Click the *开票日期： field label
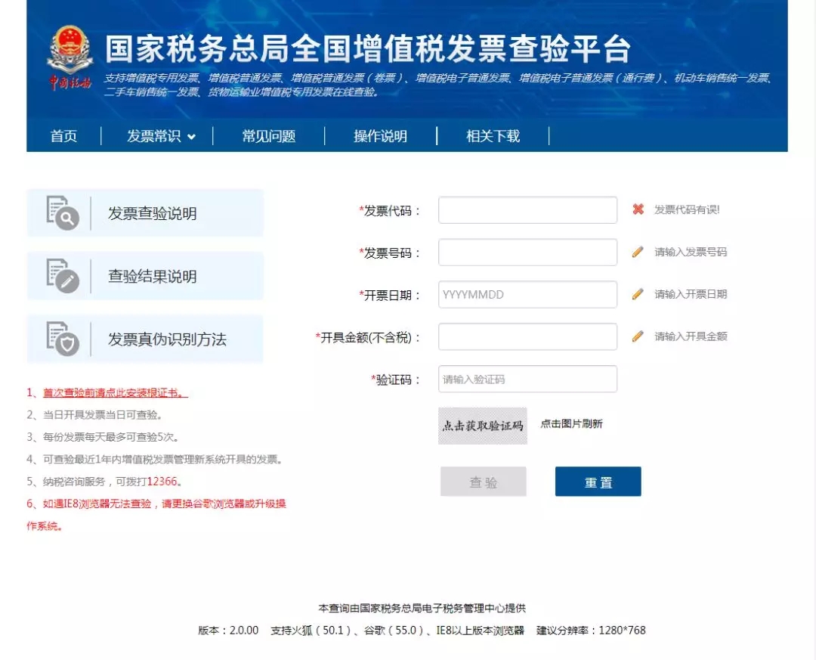The height and width of the screenshot is (660, 816). pos(389,296)
